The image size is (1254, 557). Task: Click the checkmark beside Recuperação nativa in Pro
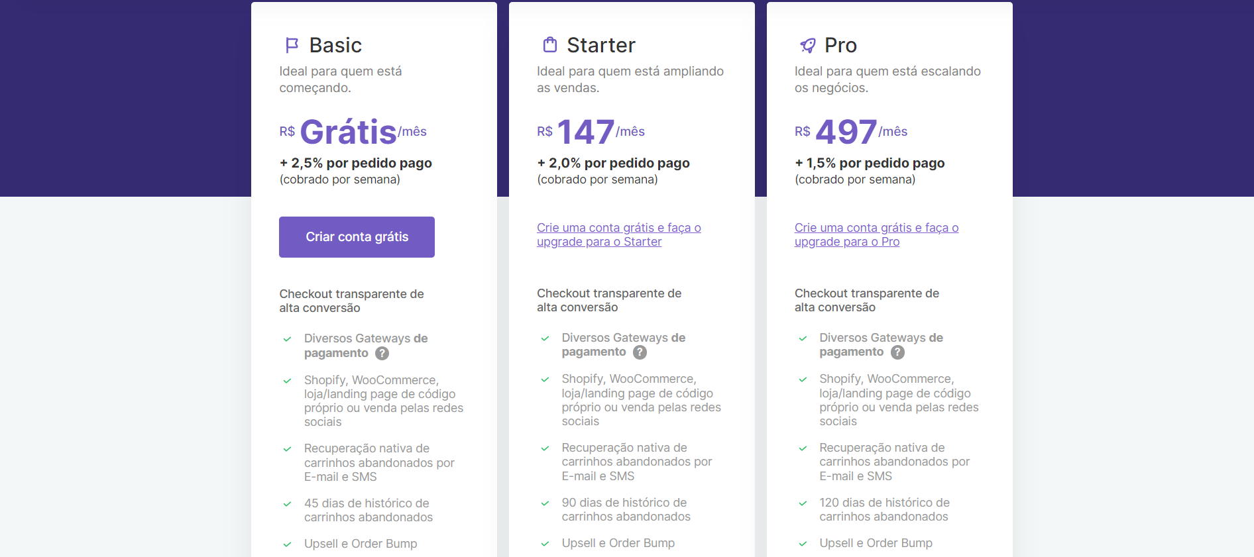(803, 448)
